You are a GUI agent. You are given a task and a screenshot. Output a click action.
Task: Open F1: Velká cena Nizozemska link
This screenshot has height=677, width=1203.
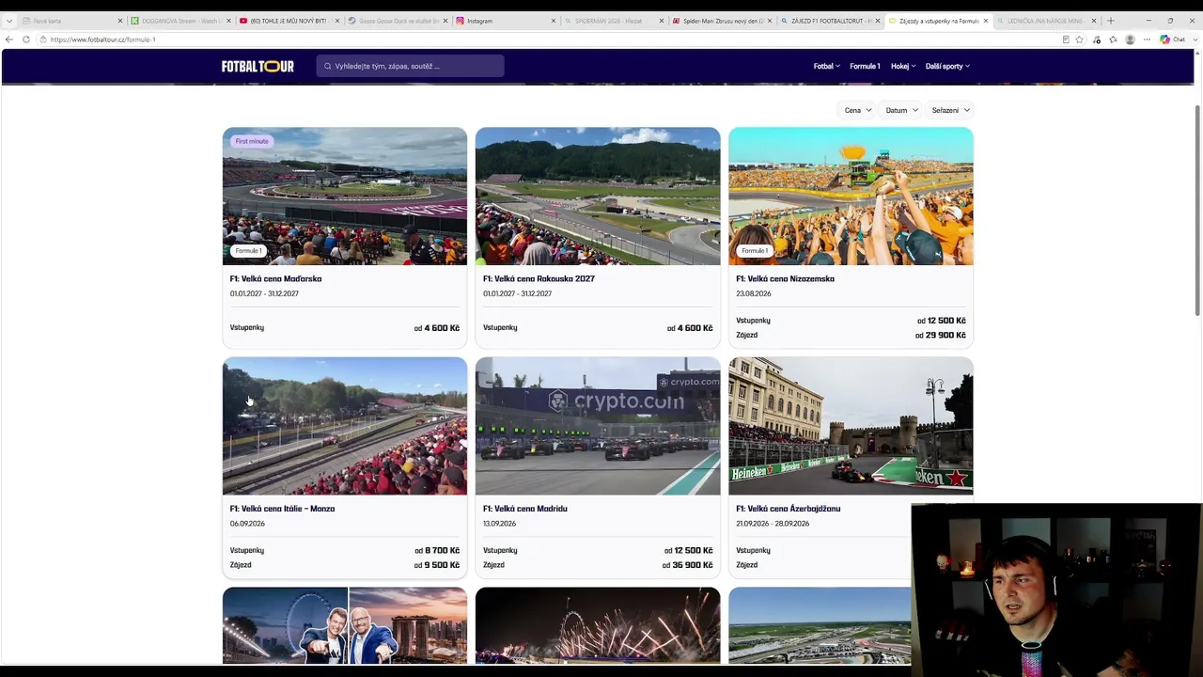point(785,278)
